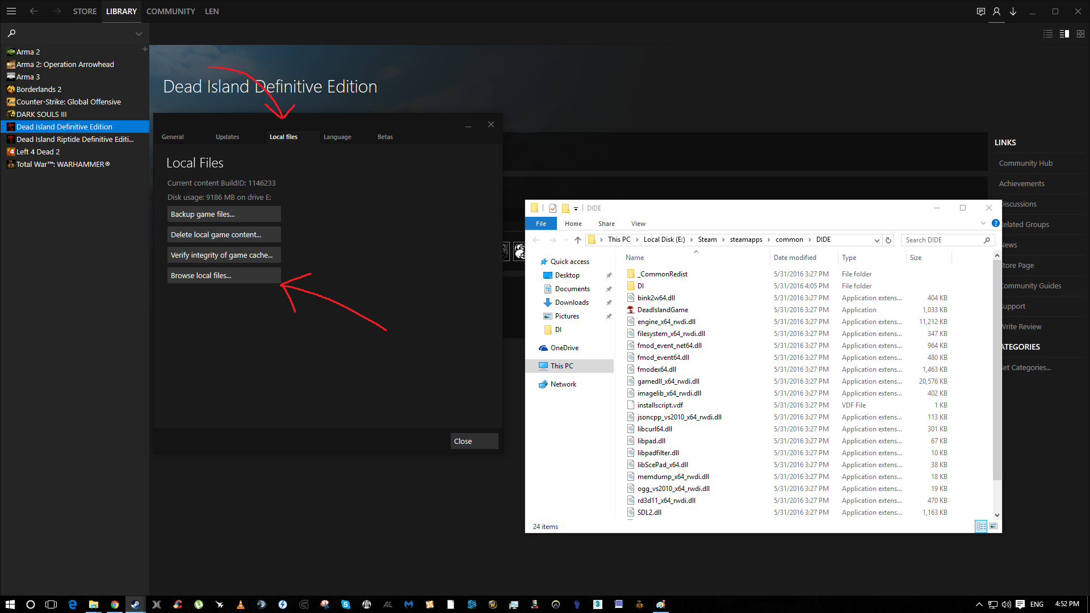
Task: Open the Explorer View ribbon tab
Action: pyautogui.click(x=638, y=224)
